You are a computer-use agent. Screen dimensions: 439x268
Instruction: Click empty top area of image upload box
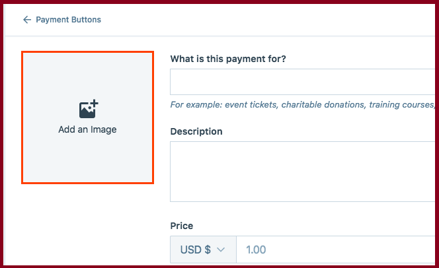[x=87, y=73]
